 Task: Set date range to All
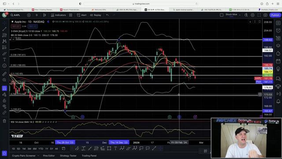(56, 149)
